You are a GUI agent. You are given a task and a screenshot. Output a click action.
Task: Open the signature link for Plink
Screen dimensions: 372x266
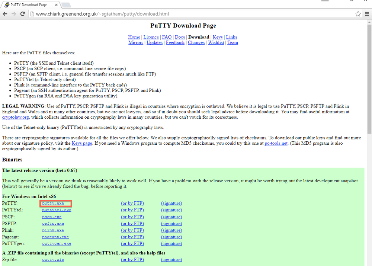171,230
